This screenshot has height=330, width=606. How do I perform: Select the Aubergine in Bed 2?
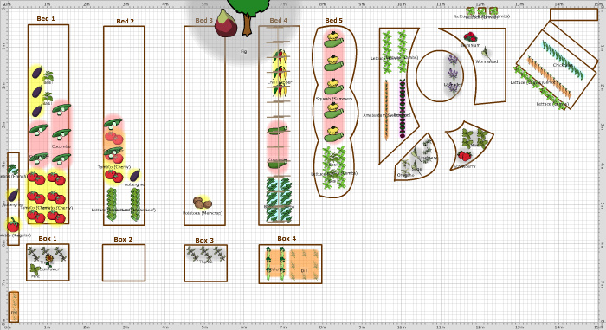[x=135, y=175]
